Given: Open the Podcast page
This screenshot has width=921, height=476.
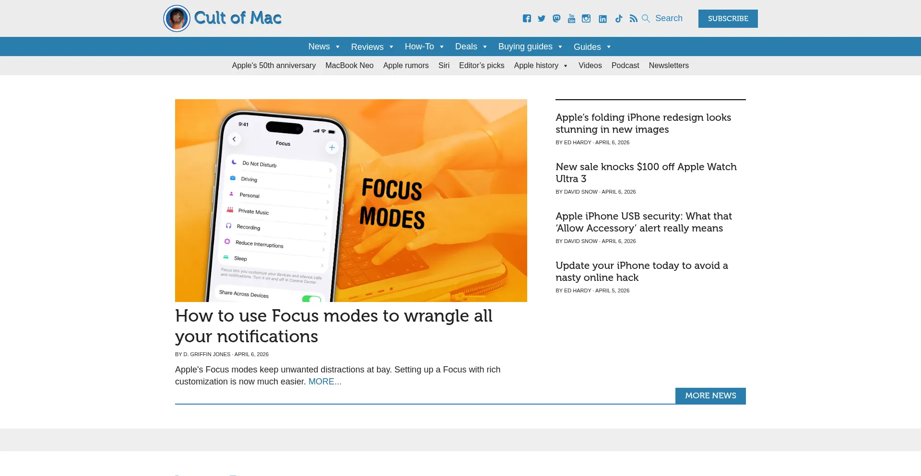Looking at the screenshot, I should coord(625,66).
